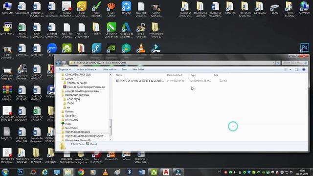Open address bar history dropdown arrow
Screen dimensions: 313x176
(x=273, y=63)
